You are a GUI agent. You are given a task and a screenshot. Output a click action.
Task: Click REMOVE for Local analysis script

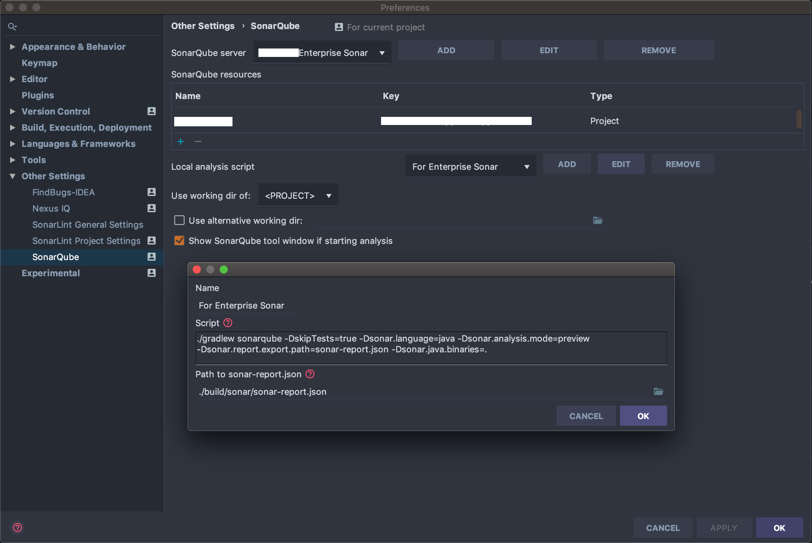click(x=683, y=164)
